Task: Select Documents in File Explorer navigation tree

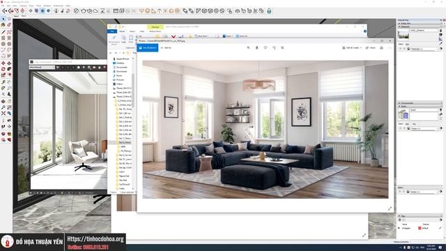Action: [x=121, y=67]
